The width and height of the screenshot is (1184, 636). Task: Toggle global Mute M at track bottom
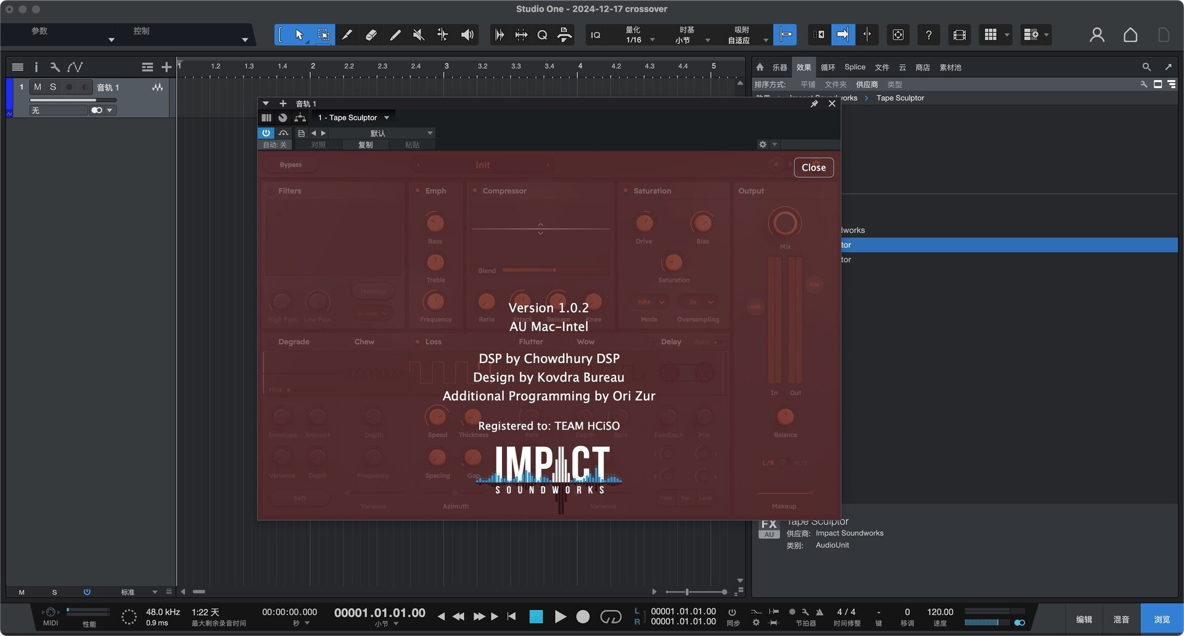22,592
